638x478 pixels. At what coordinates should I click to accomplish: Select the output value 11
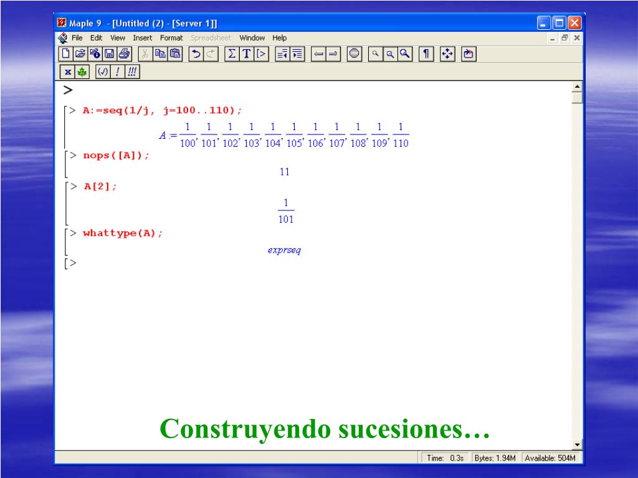[x=284, y=172]
